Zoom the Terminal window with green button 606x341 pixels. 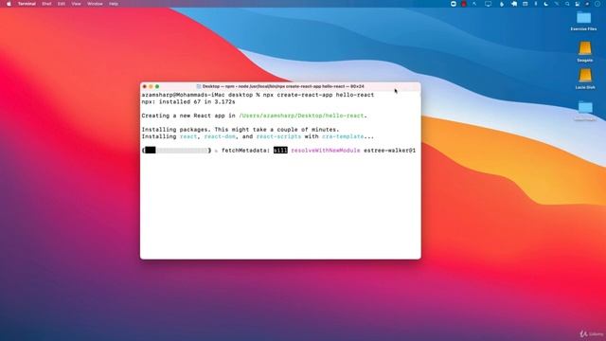(x=157, y=86)
